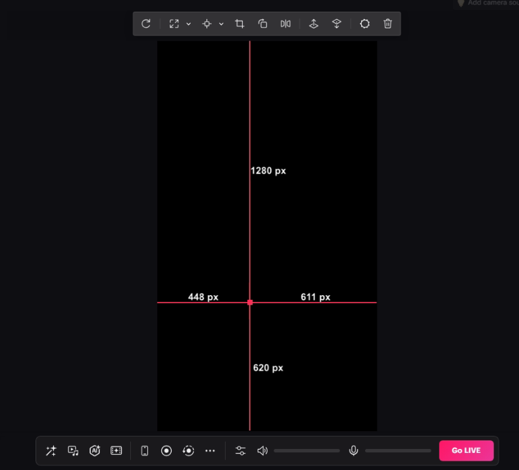Expand the alignment options dropdown arrow
Screen dimensions: 519x470
pos(221,24)
